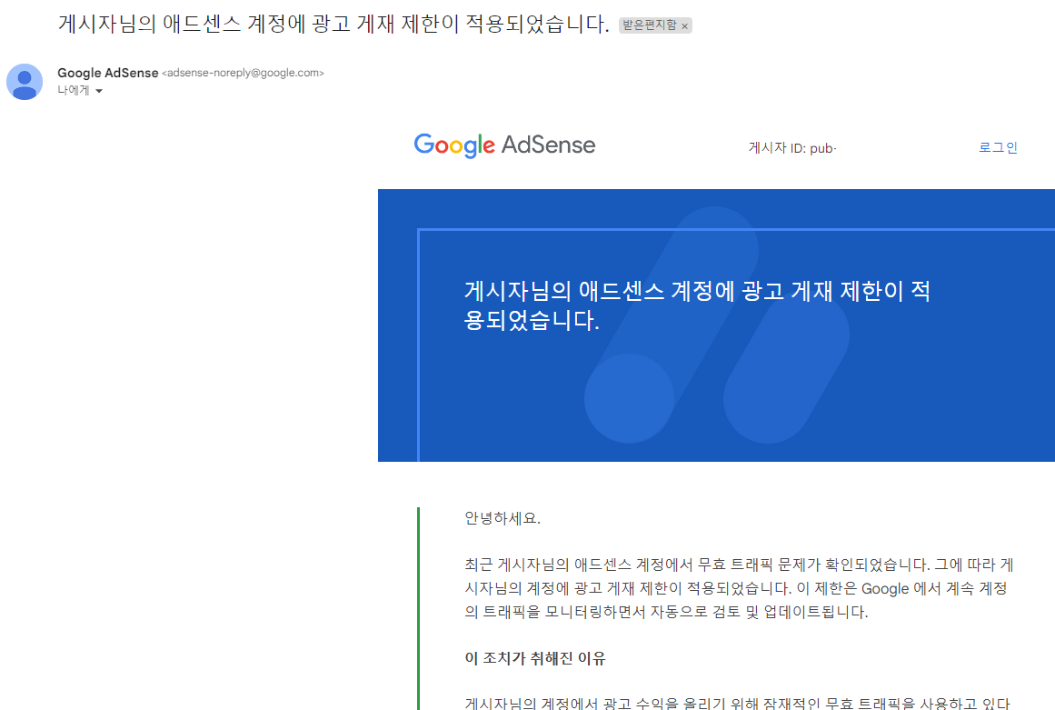The width and height of the screenshot is (1055, 710).
Task: Click the paragraph starting with 최근 게시자님의
Action: coord(739,588)
